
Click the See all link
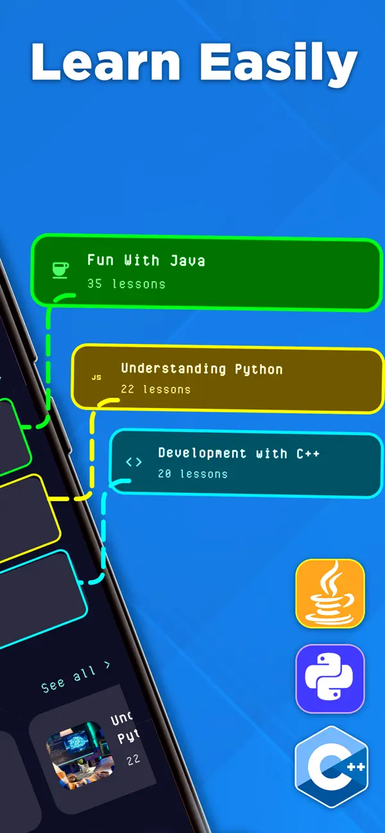(76, 677)
